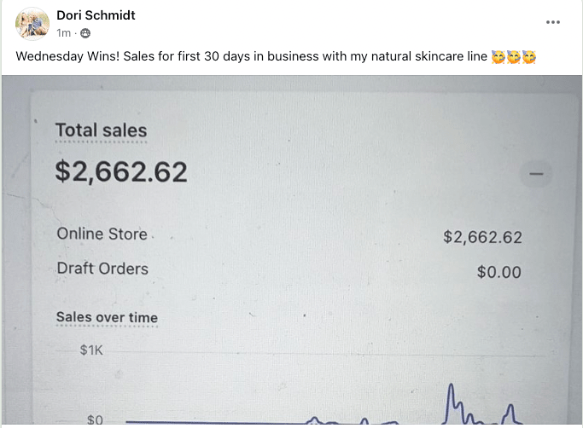Image resolution: width=583 pixels, height=428 pixels.
Task: Click Dori Schmidt's profile picture
Action: (32, 24)
